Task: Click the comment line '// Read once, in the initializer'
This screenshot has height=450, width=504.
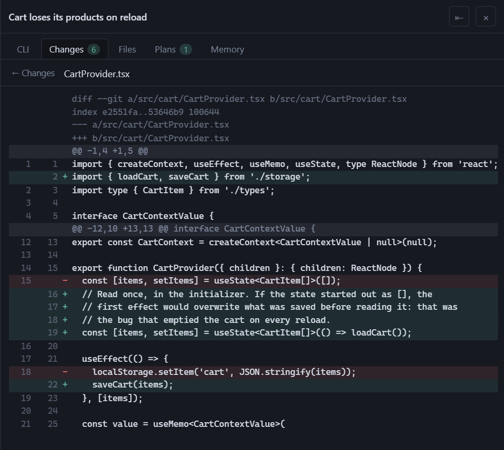Action: point(253,294)
